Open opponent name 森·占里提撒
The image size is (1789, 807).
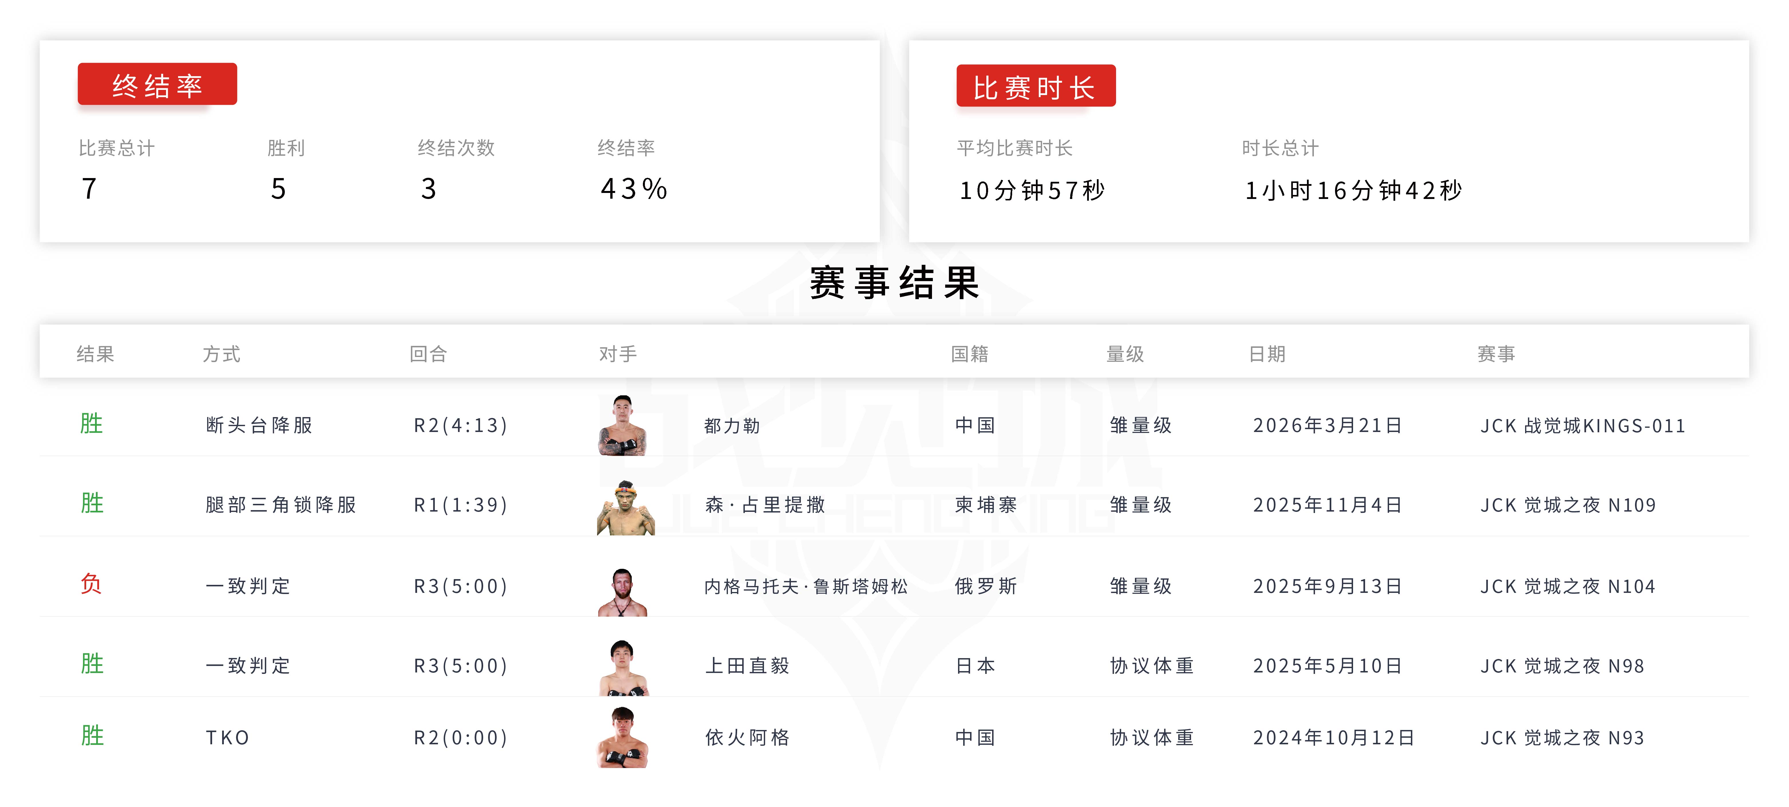click(765, 505)
